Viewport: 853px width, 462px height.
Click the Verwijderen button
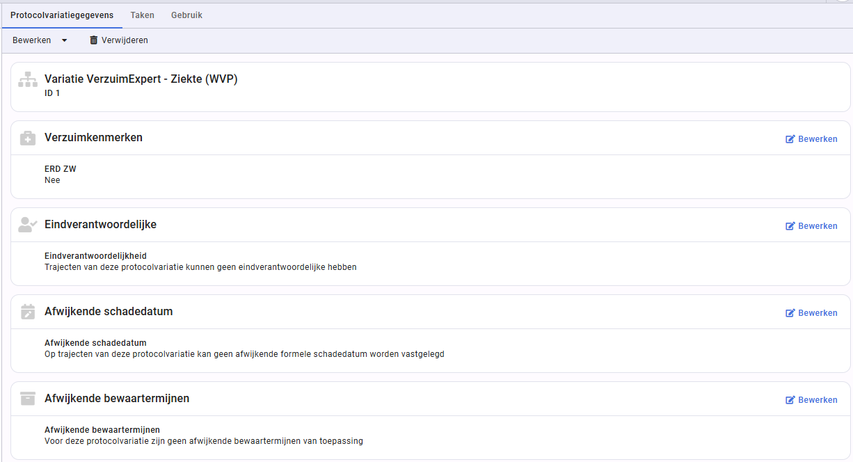[118, 40]
